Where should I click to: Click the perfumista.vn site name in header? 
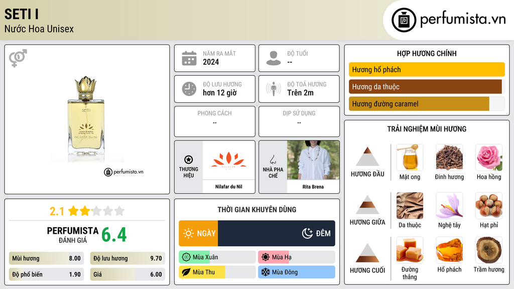point(463,19)
